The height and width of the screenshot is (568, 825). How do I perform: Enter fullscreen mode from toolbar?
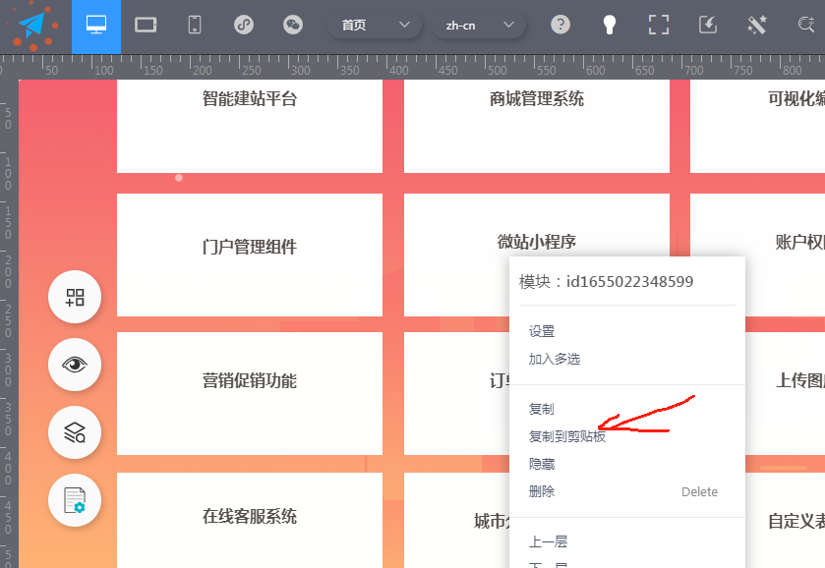(658, 26)
